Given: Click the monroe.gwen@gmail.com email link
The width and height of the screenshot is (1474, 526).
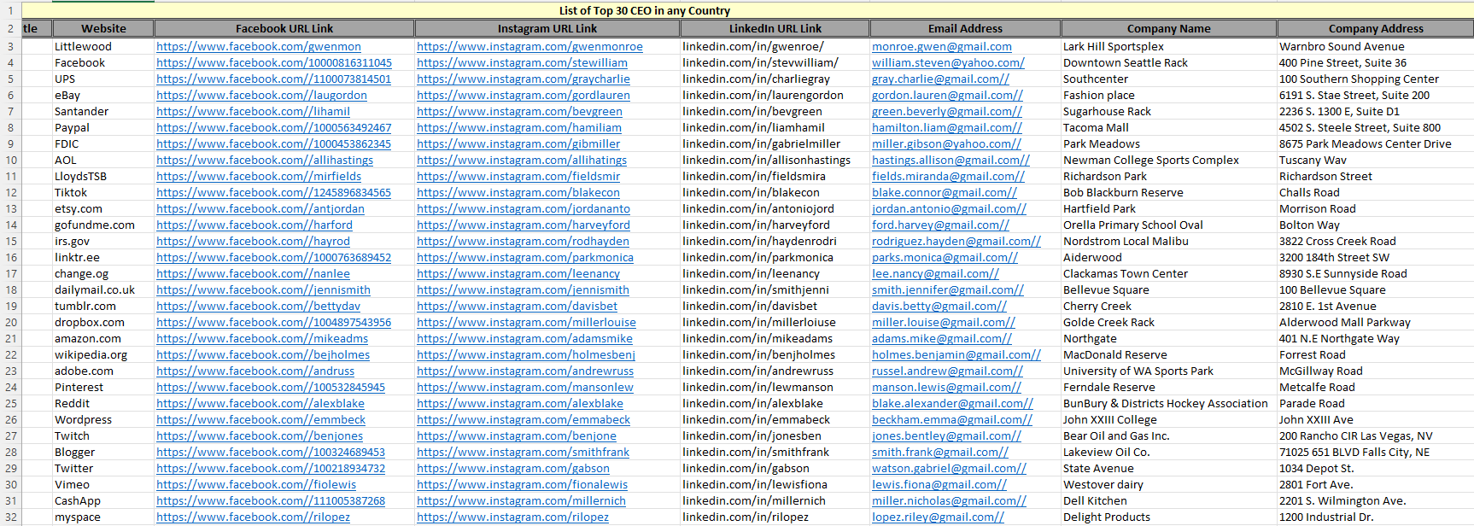Looking at the screenshot, I should (x=941, y=47).
